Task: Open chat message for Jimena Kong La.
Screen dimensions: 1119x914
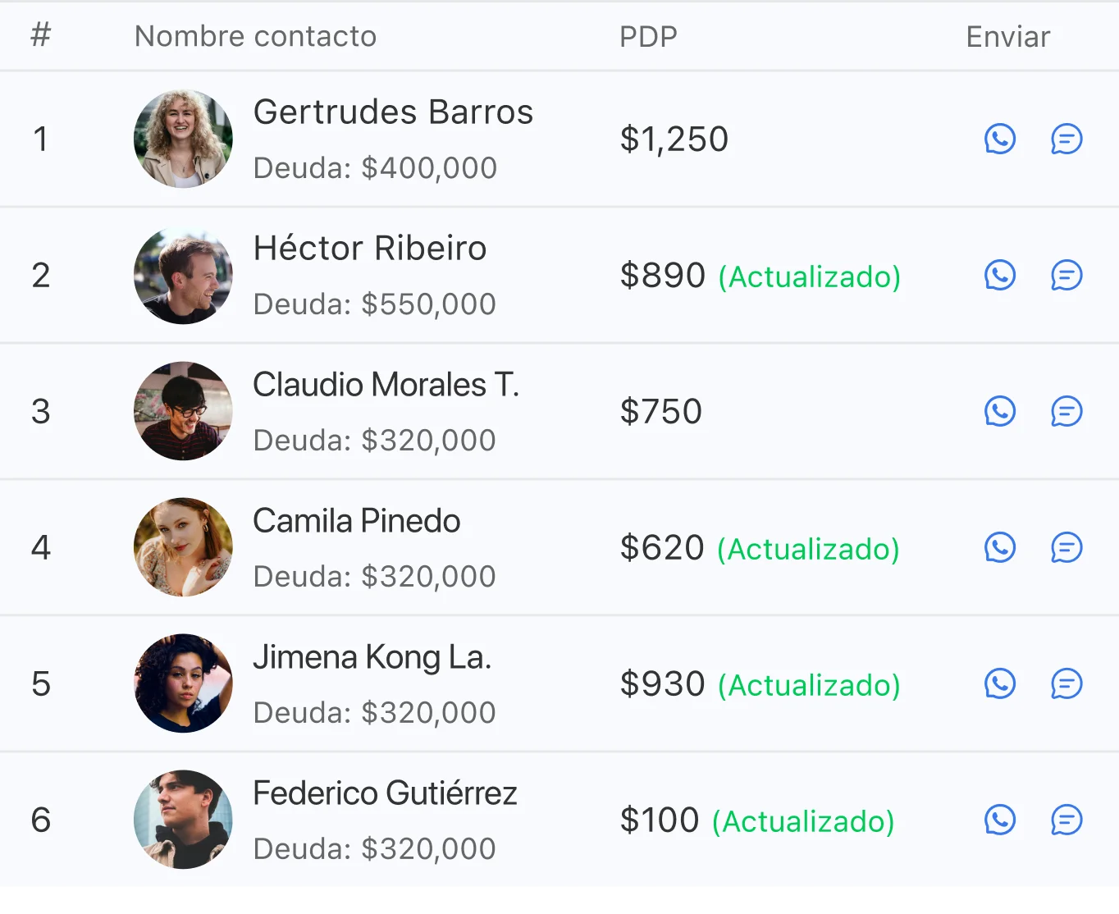Action: (1066, 683)
